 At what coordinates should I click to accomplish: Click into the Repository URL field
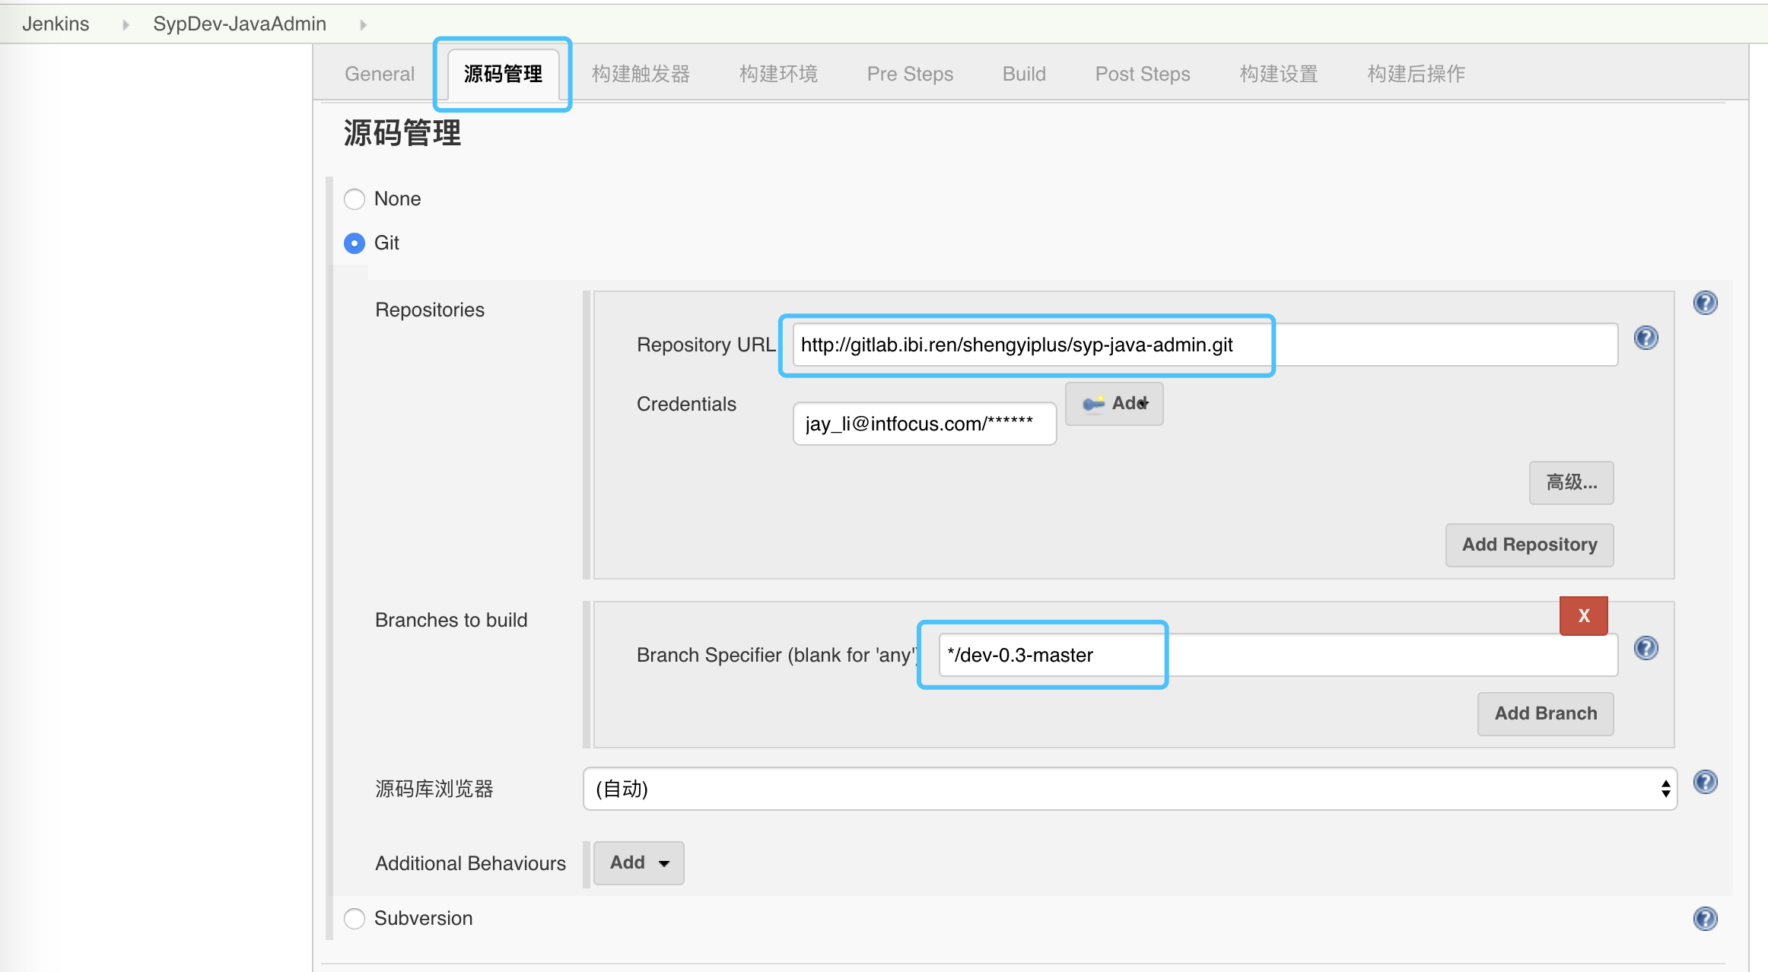click(x=1205, y=345)
